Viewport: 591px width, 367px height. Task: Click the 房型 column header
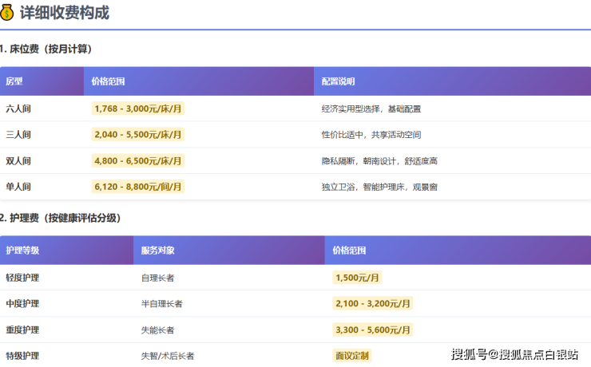tap(14, 81)
